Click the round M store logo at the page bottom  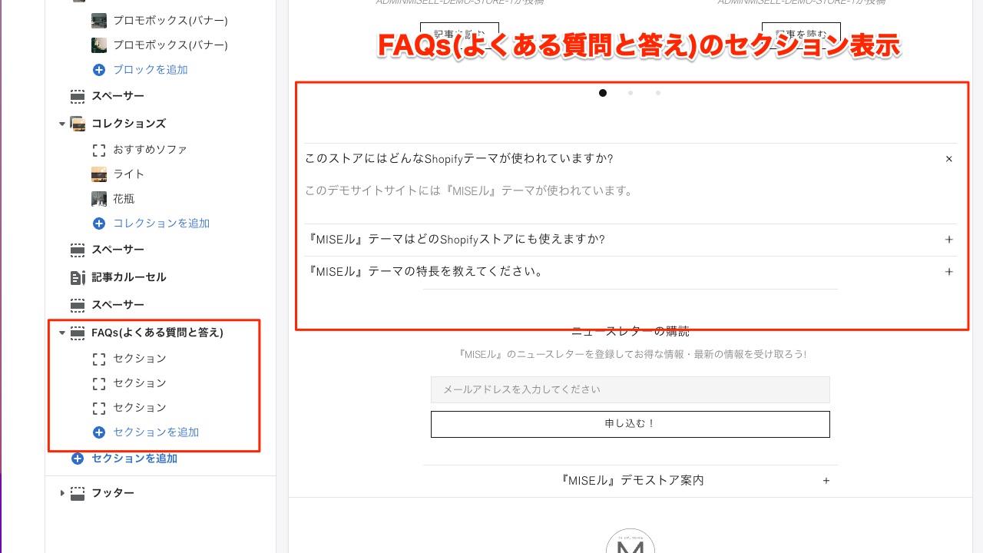tap(631, 541)
